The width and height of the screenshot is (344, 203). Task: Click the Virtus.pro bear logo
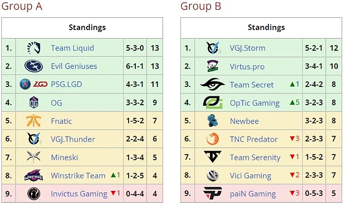[x=213, y=66]
